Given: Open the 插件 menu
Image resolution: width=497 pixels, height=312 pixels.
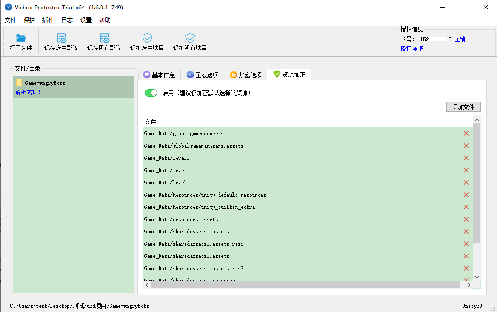Looking at the screenshot, I should 48,20.
